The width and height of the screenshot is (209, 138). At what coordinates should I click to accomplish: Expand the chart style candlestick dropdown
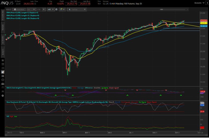pyautogui.click(x=51, y=9)
